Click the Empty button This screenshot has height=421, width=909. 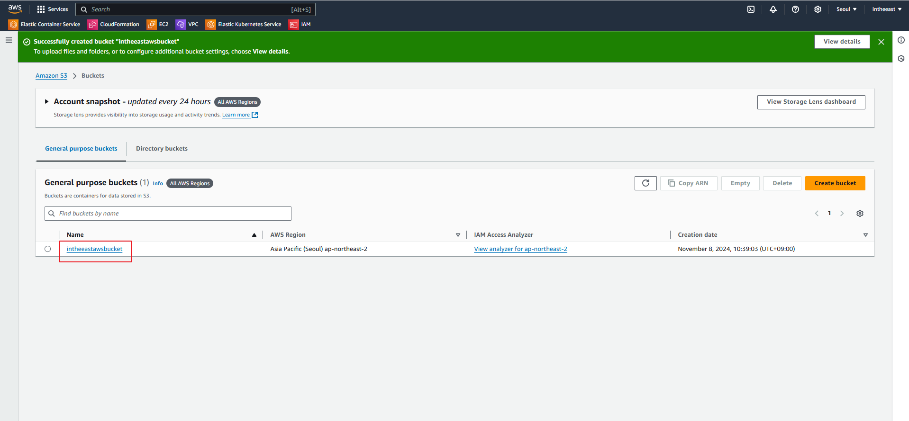coord(740,183)
